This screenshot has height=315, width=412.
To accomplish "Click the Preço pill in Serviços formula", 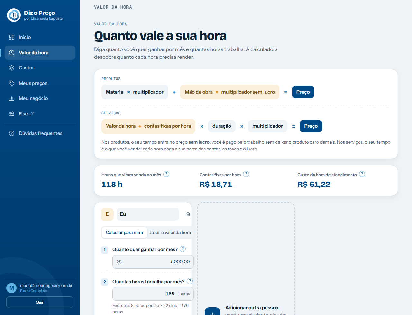I will point(311,126).
